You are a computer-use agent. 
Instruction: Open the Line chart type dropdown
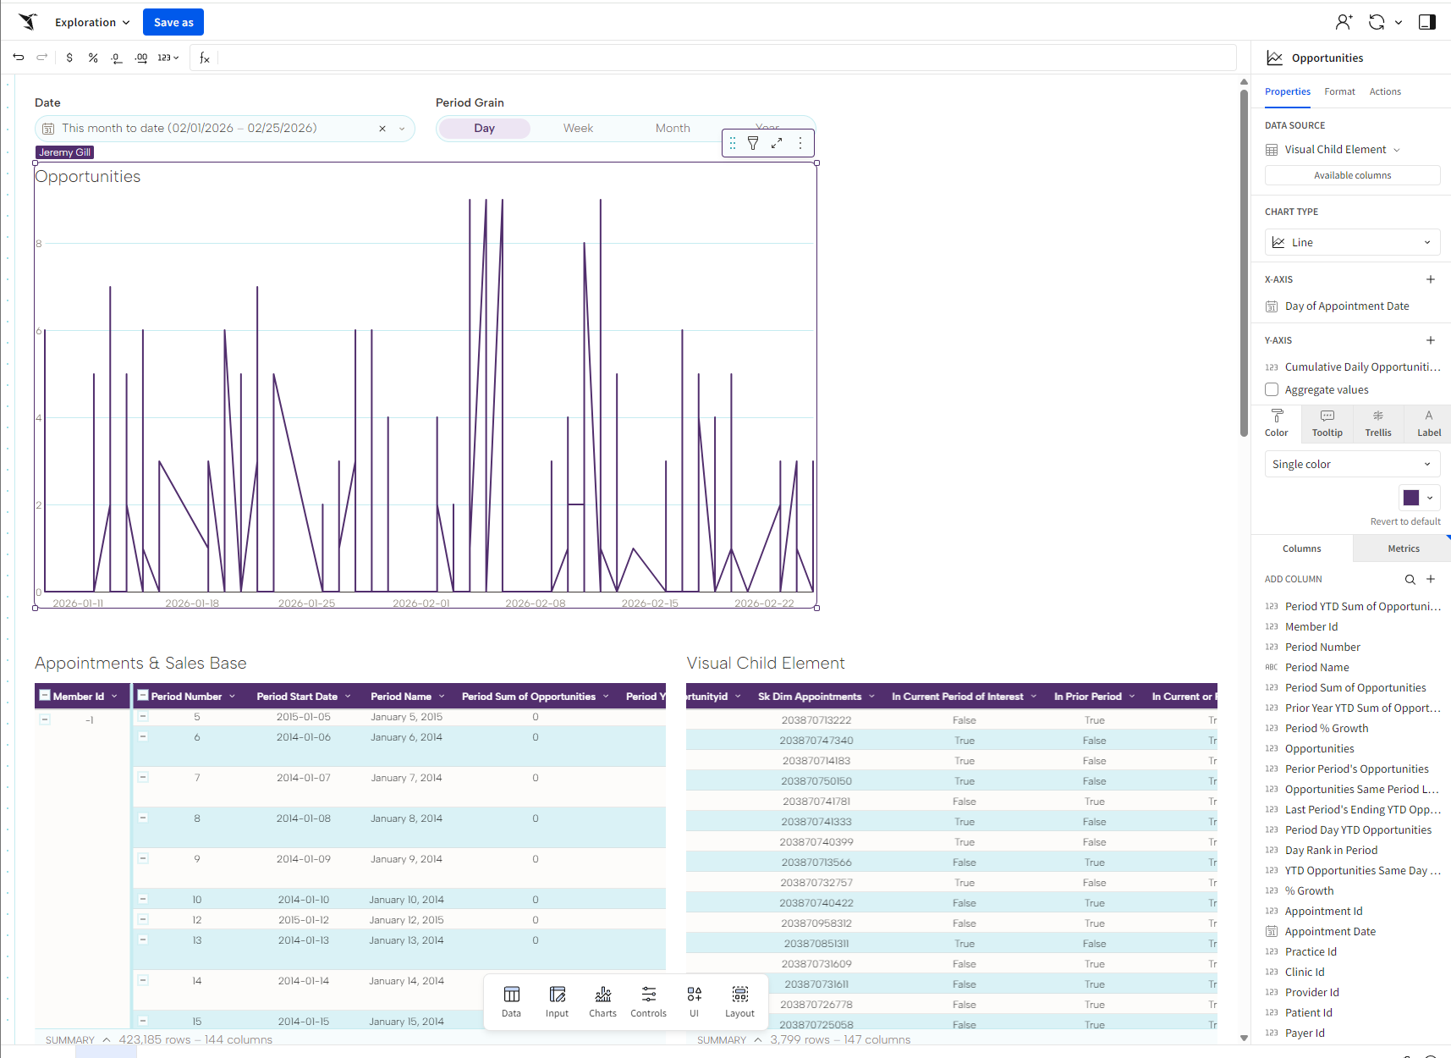tap(1352, 242)
